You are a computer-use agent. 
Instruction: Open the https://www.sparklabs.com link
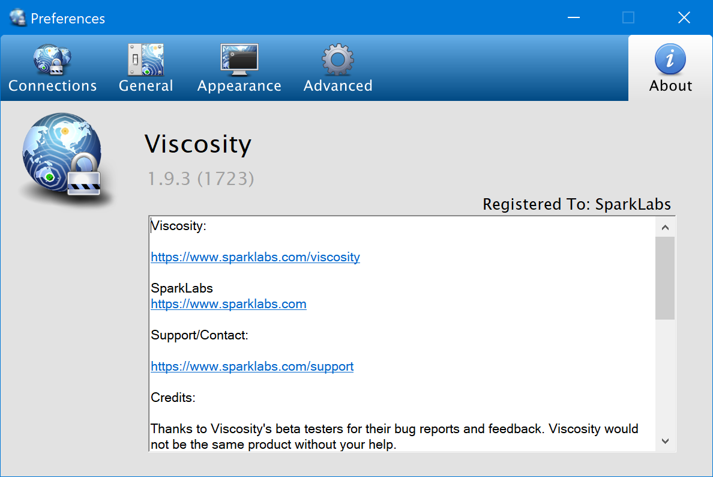click(x=228, y=304)
